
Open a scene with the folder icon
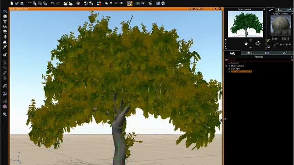point(17,3)
